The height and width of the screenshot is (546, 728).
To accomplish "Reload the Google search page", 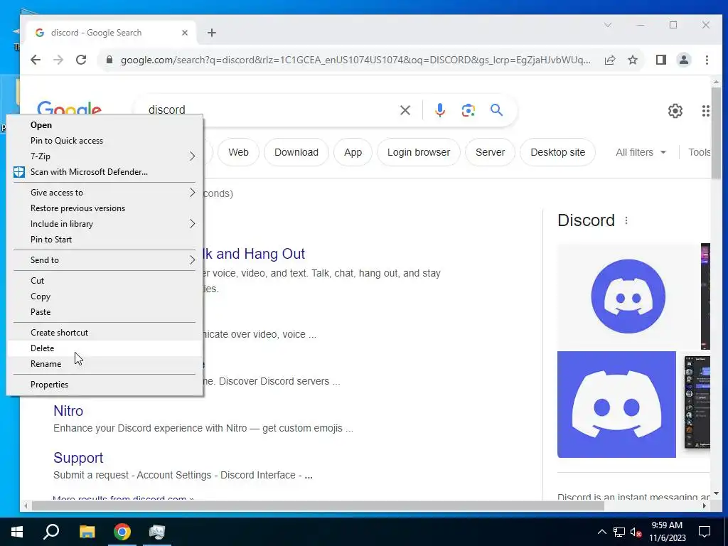I will coord(81,60).
